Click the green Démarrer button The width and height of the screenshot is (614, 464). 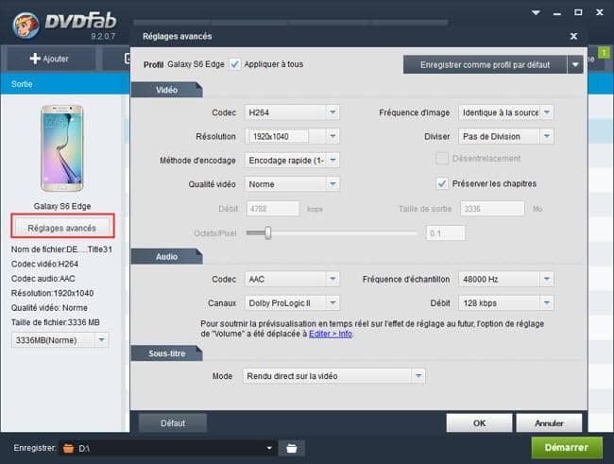click(567, 448)
